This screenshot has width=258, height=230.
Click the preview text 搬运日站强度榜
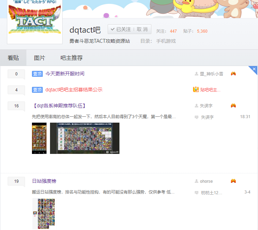pos(103,192)
